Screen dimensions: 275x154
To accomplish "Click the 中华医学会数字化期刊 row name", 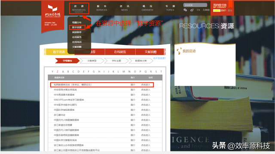I will [65, 105].
